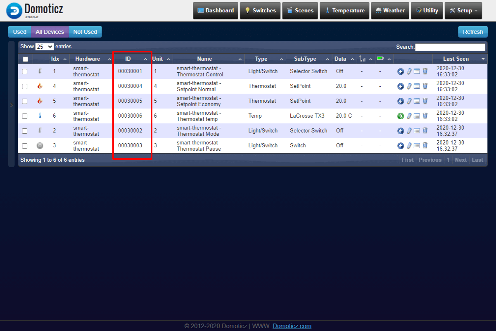The width and height of the screenshot is (496, 331).
Task: Click the trash icon for Setpoint Economy
Action: (x=425, y=101)
